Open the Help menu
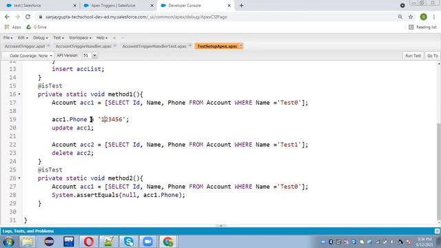Image resolution: width=441 pixels, height=248 pixels. pyautogui.click(x=102, y=38)
